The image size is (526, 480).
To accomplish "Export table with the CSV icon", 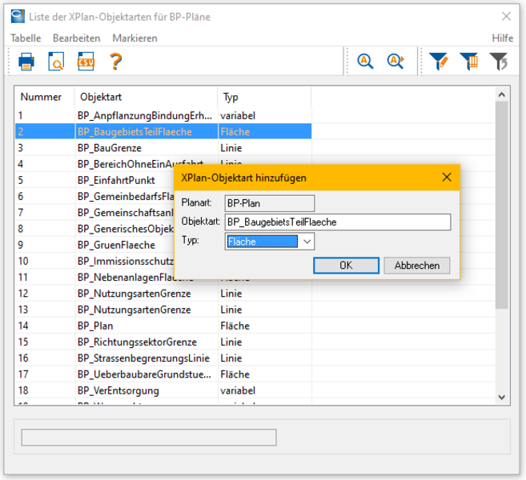I will point(86,62).
